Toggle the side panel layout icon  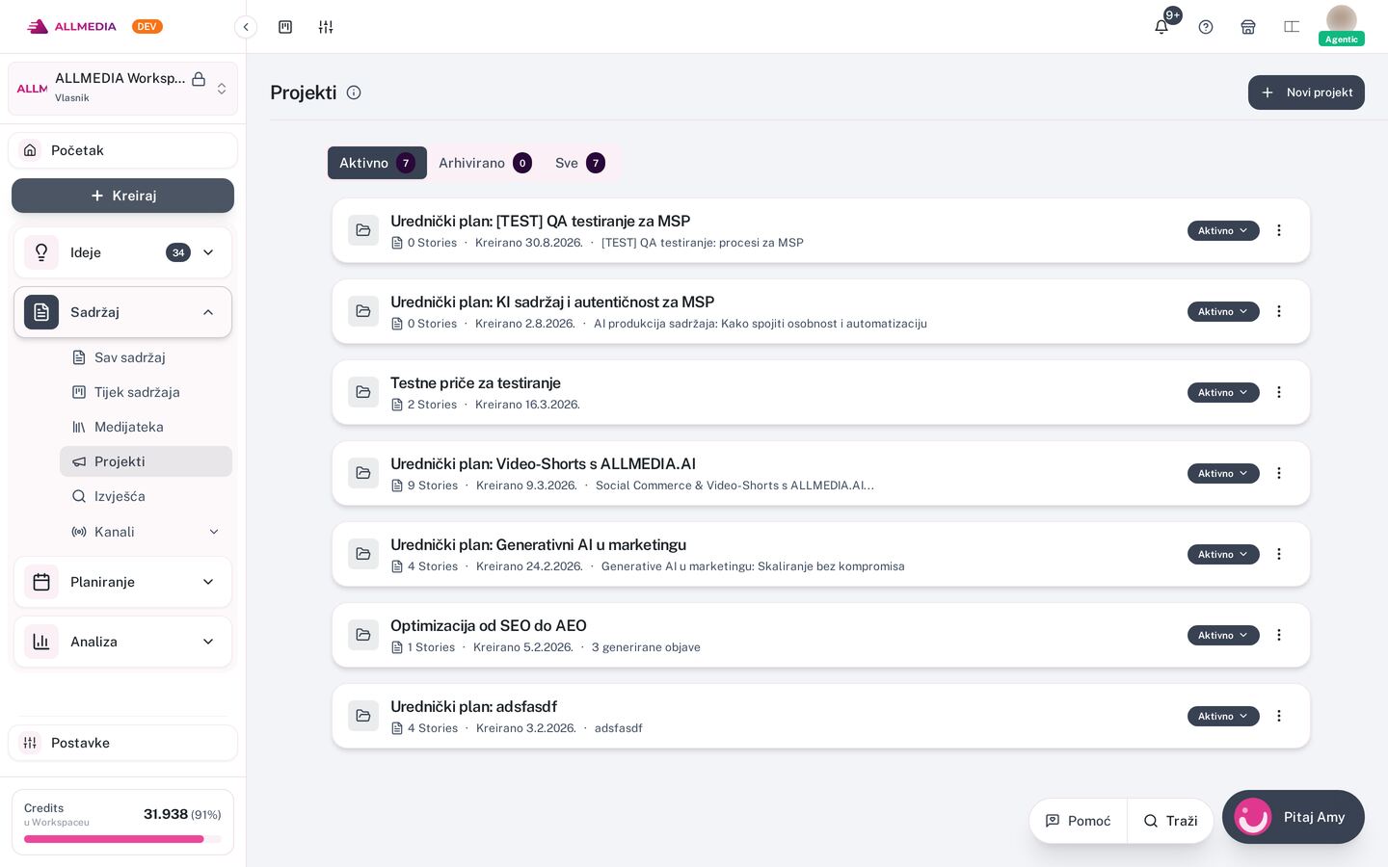[1292, 27]
